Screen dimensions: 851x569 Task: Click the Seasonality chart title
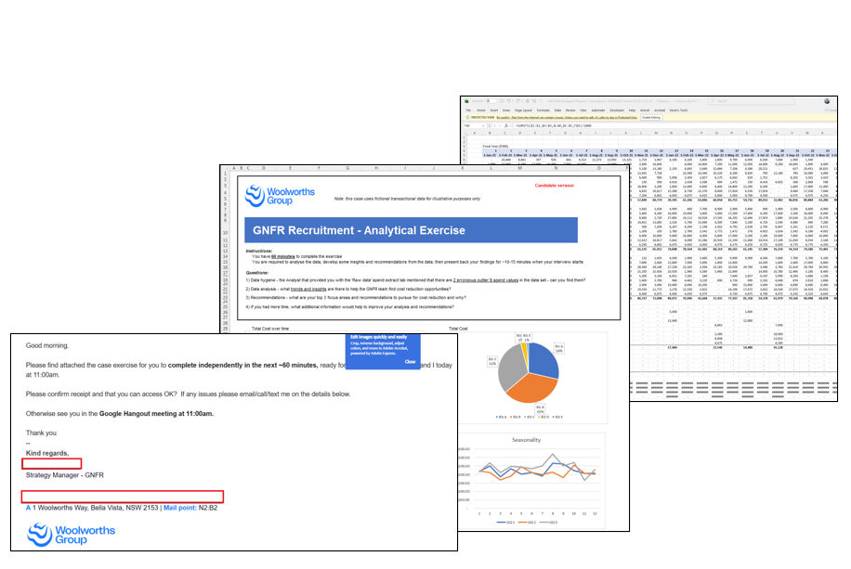[x=527, y=440]
